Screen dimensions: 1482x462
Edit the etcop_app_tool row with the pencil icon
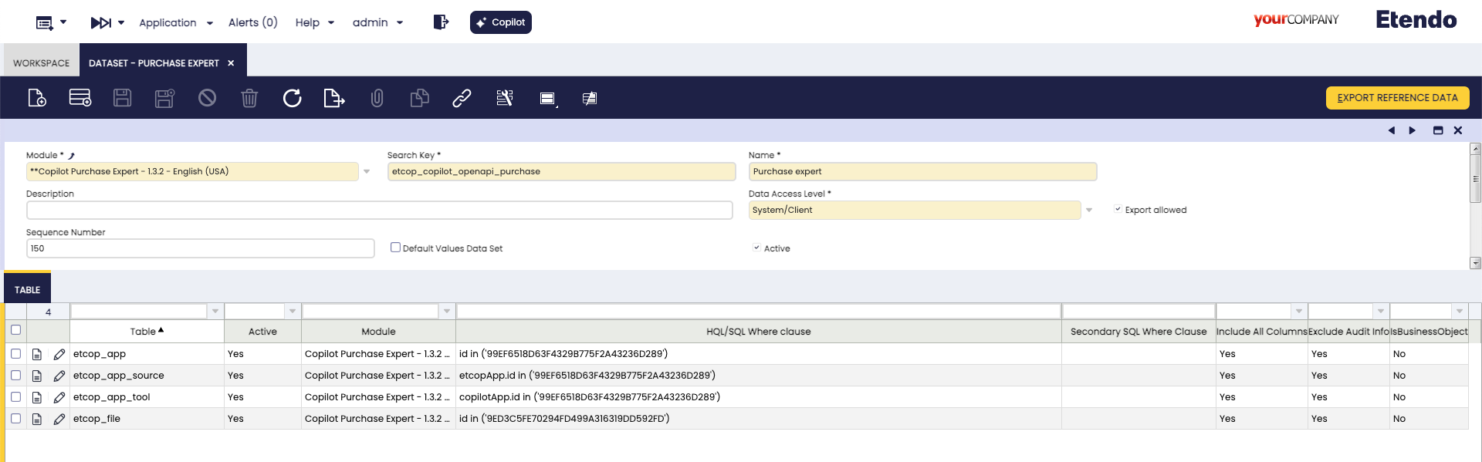59,397
